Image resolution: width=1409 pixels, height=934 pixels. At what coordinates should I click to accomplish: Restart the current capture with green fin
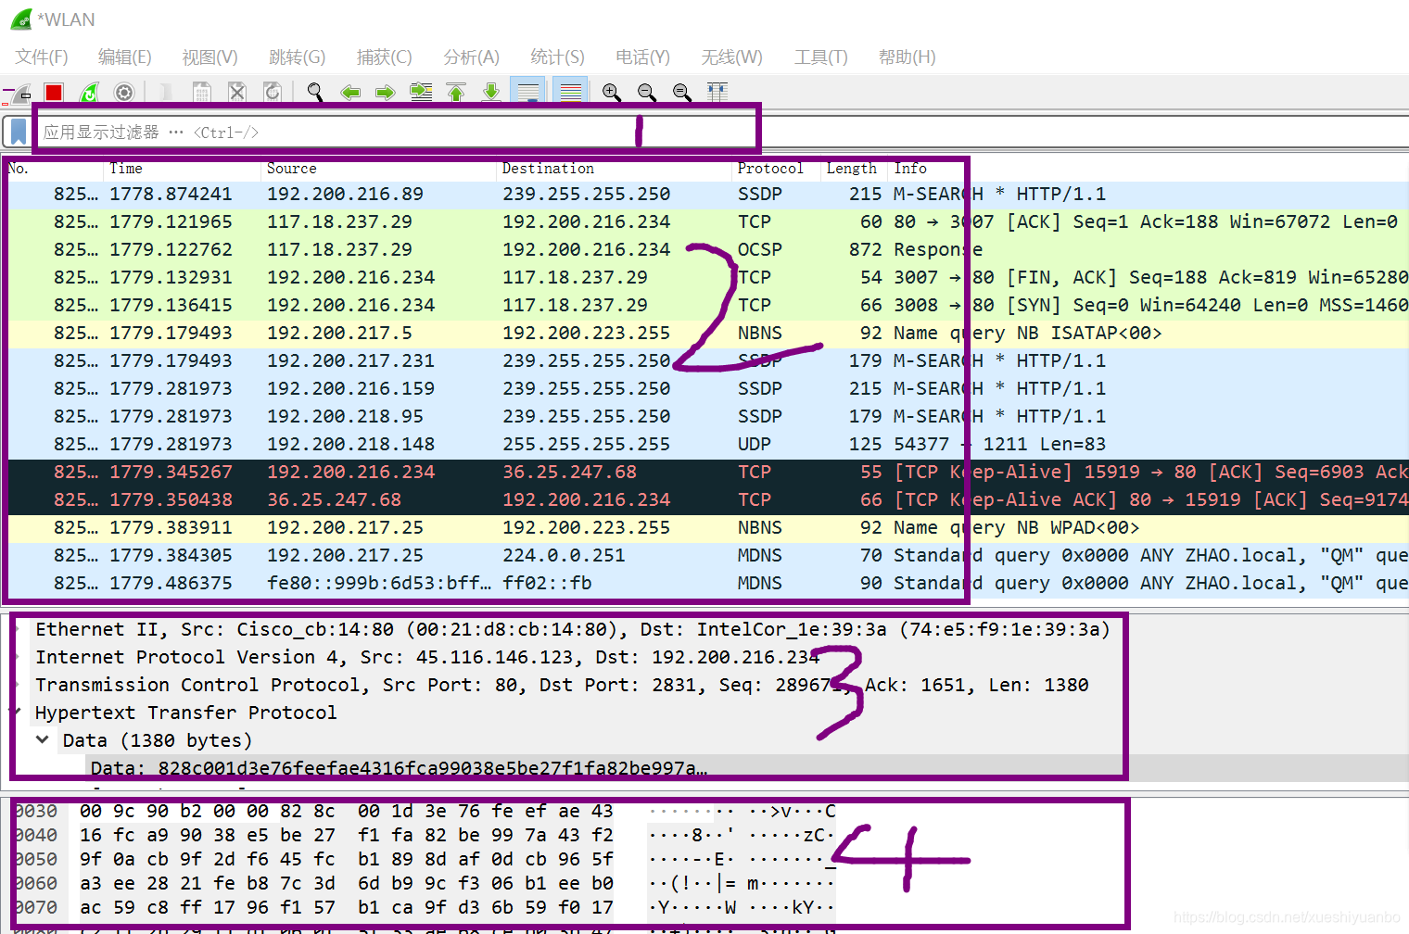pyautogui.click(x=89, y=92)
